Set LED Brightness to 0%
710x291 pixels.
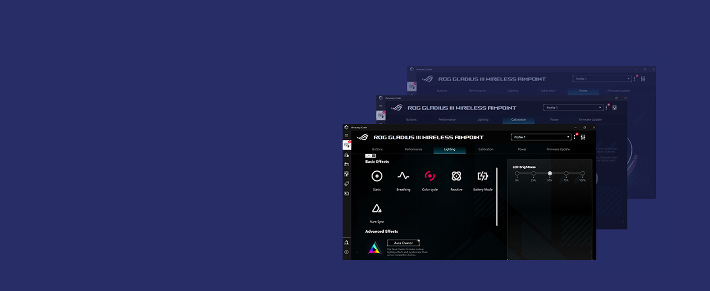coord(517,173)
